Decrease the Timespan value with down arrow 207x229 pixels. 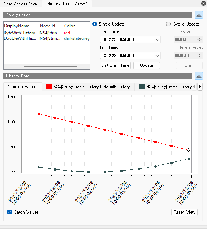200,41
